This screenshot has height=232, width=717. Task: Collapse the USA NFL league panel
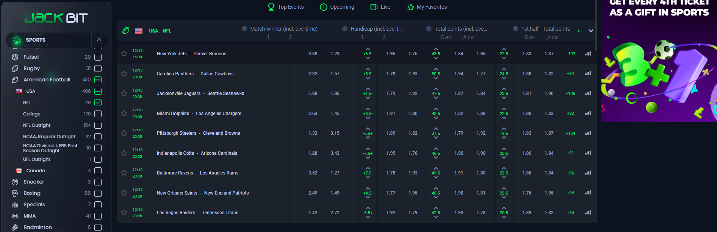590,31
